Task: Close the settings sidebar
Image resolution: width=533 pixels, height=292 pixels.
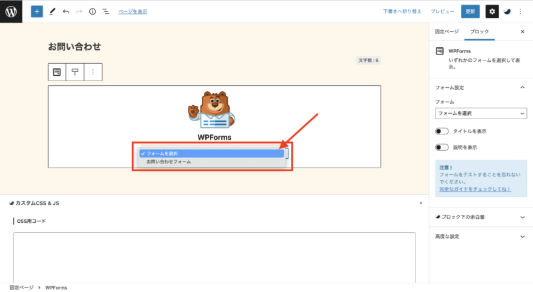Action: [522, 31]
